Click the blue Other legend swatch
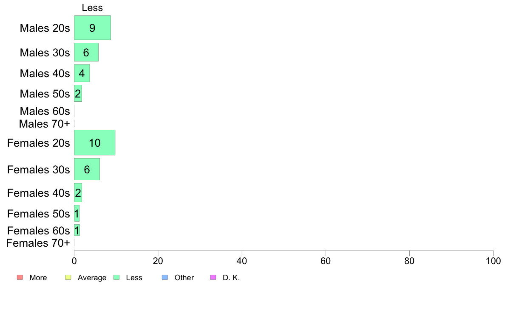Viewport: 505px width, 312px height. pos(165,277)
